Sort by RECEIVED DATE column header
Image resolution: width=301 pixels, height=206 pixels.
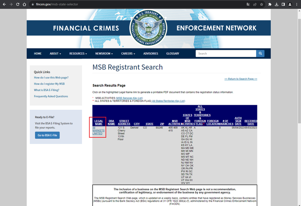[251, 123]
